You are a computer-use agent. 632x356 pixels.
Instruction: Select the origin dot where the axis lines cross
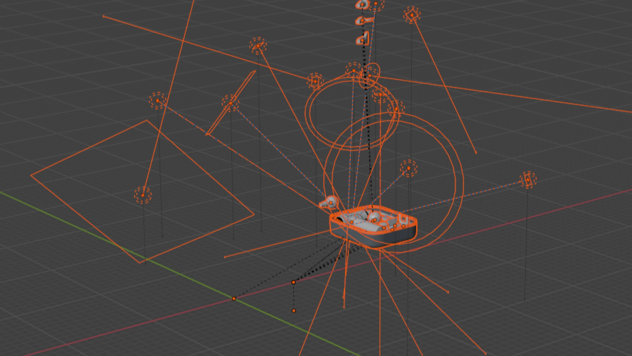pyautogui.click(x=234, y=299)
